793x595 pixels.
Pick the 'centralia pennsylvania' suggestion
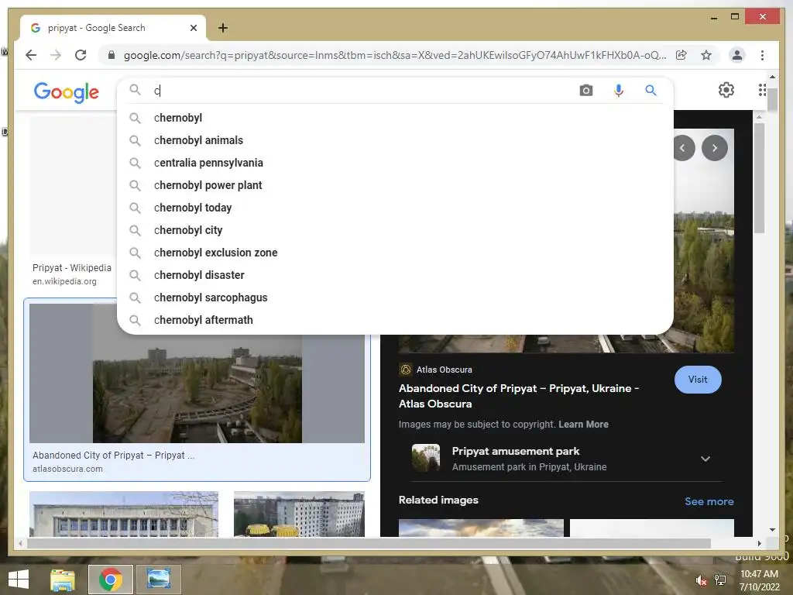[x=395, y=163]
